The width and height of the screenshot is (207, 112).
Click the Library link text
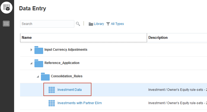(x=99, y=24)
